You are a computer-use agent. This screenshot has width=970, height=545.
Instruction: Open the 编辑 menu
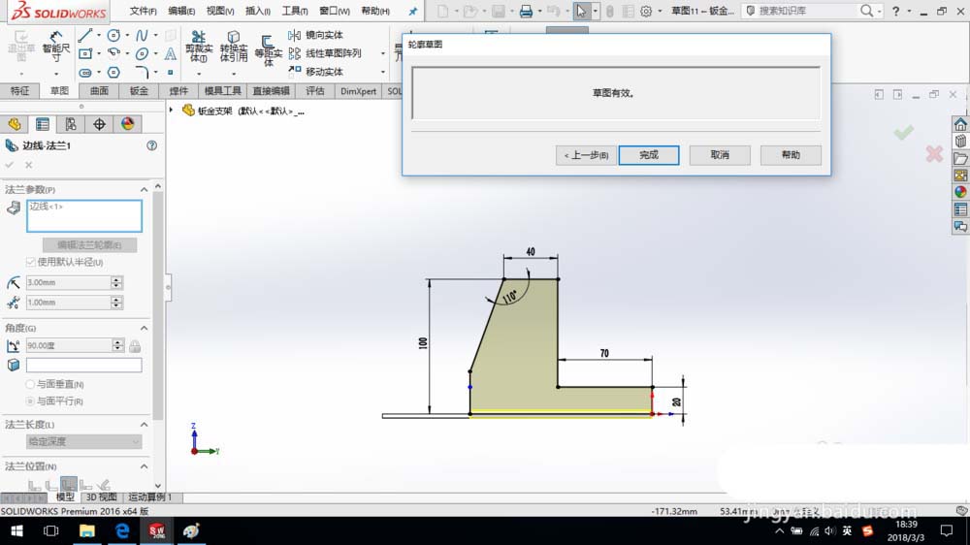pyautogui.click(x=181, y=11)
